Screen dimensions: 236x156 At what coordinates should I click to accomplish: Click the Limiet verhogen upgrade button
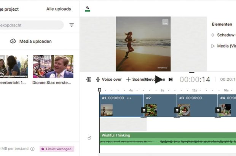[57, 149]
